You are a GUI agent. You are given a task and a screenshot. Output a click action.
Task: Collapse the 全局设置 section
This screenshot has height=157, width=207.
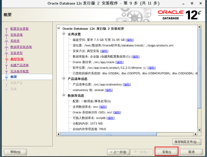tap(64, 34)
